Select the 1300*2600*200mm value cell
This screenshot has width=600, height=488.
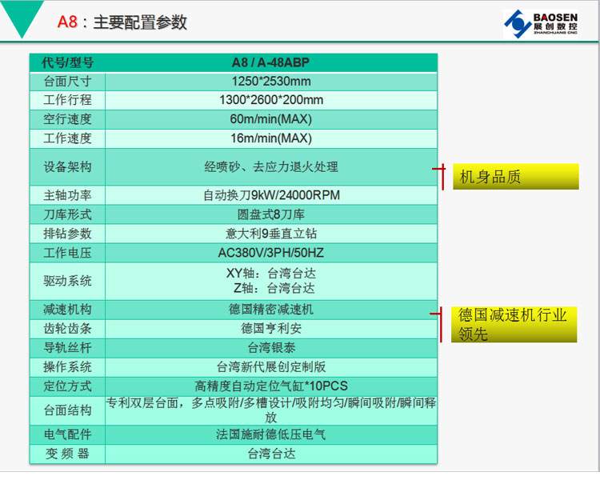(270, 100)
